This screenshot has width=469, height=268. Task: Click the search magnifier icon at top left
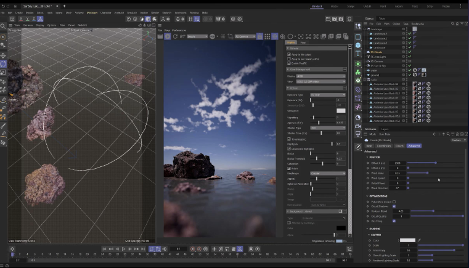point(4,26)
